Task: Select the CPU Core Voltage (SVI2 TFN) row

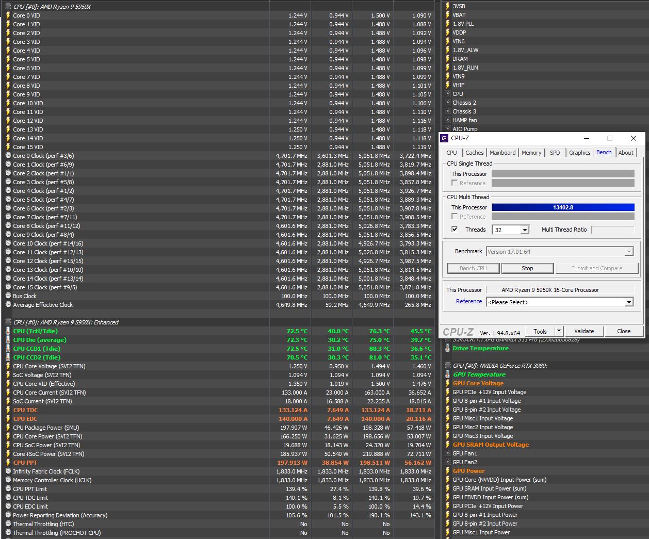Action: pyautogui.click(x=219, y=366)
